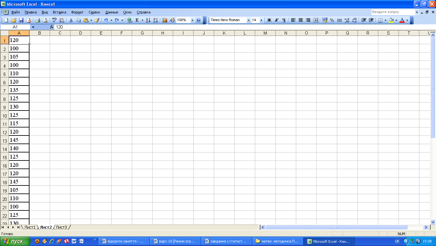Open the Данные menu

(112, 12)
